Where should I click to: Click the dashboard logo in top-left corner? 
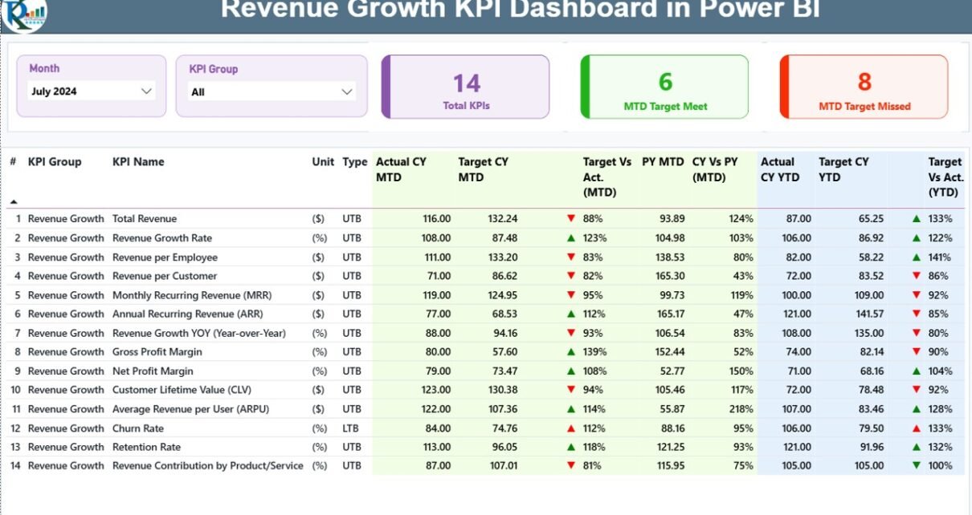point(24,14)
